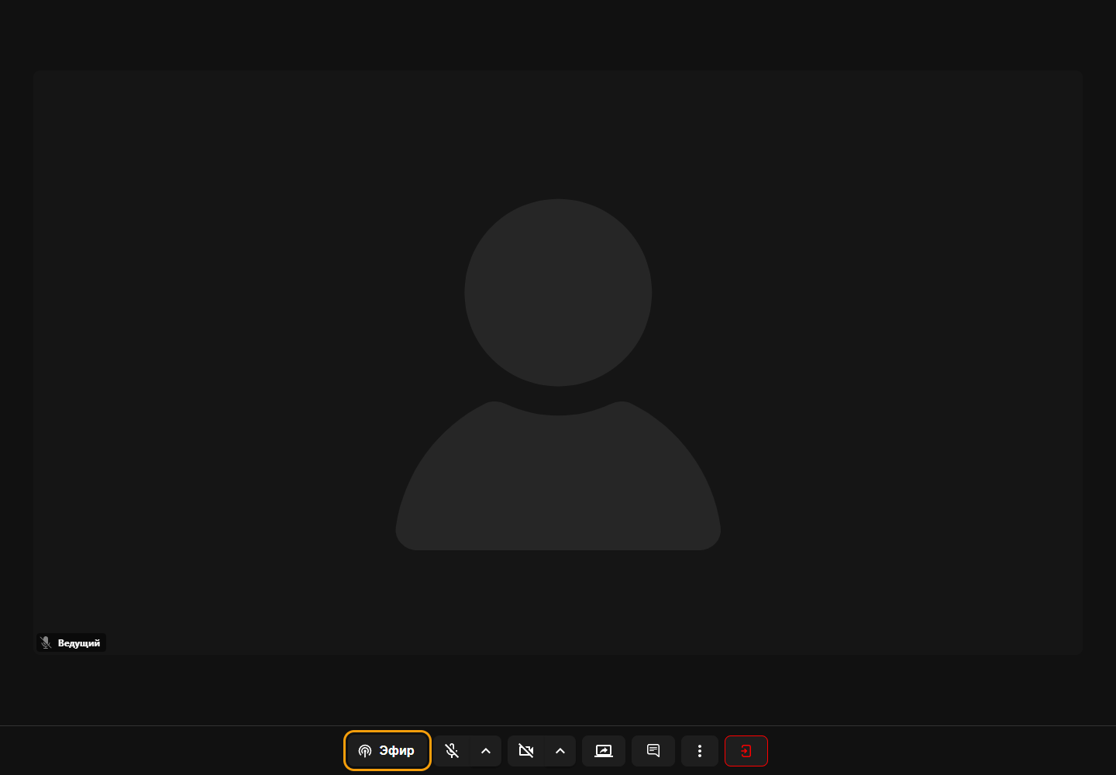Unmute the microphone in the toolbar
1116x775 pixels.
(452, 751)
